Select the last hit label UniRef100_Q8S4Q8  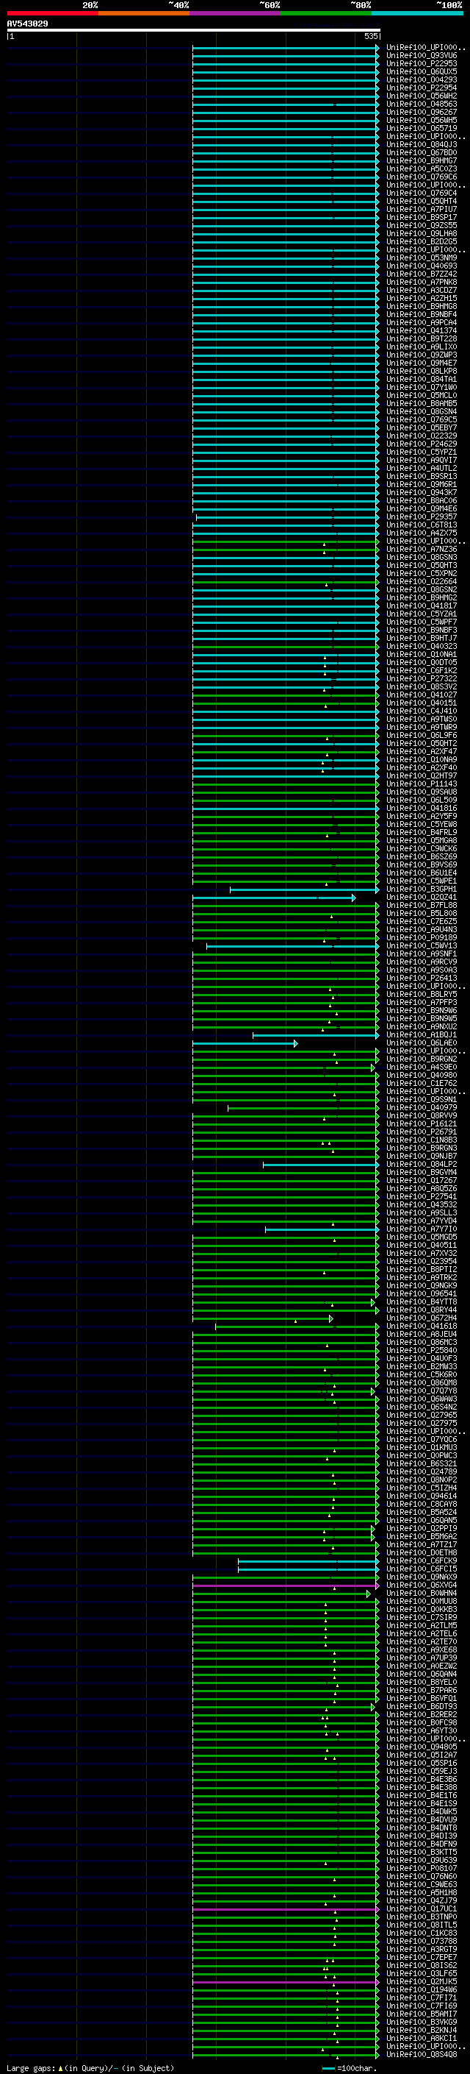click(x=422, y=2055)
